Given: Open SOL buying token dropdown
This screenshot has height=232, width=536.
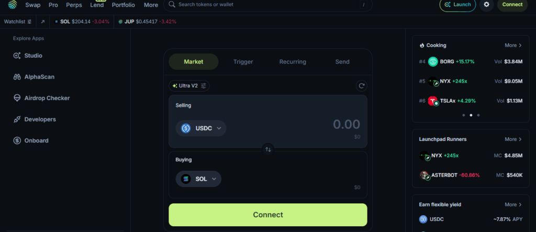Looking at the screenshot, I should click(x=198, y=179).
